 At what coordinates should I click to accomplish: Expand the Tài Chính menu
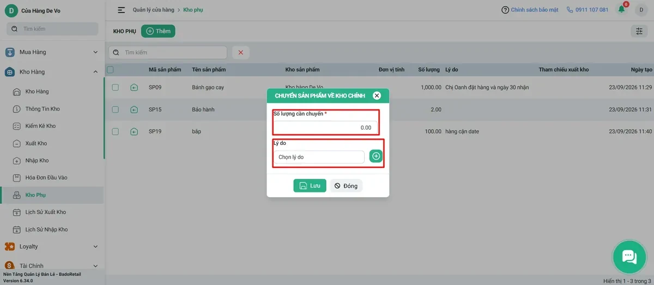click(x=52, y=266)
